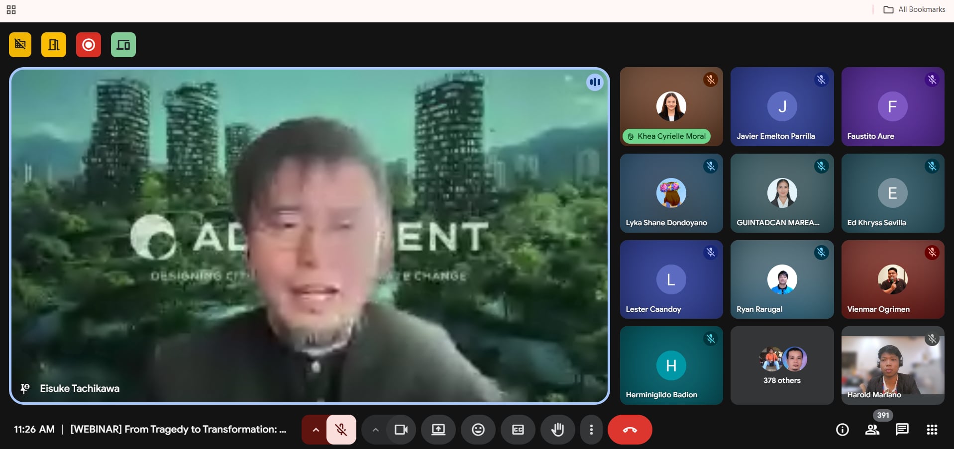This screenshot has height=449, width=954.
Task: Click the green devices extension icon
Action: tap(123, 45)
